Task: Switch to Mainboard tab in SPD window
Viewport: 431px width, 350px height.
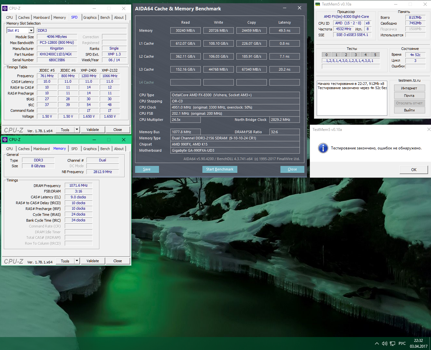Action: (41, 17)
